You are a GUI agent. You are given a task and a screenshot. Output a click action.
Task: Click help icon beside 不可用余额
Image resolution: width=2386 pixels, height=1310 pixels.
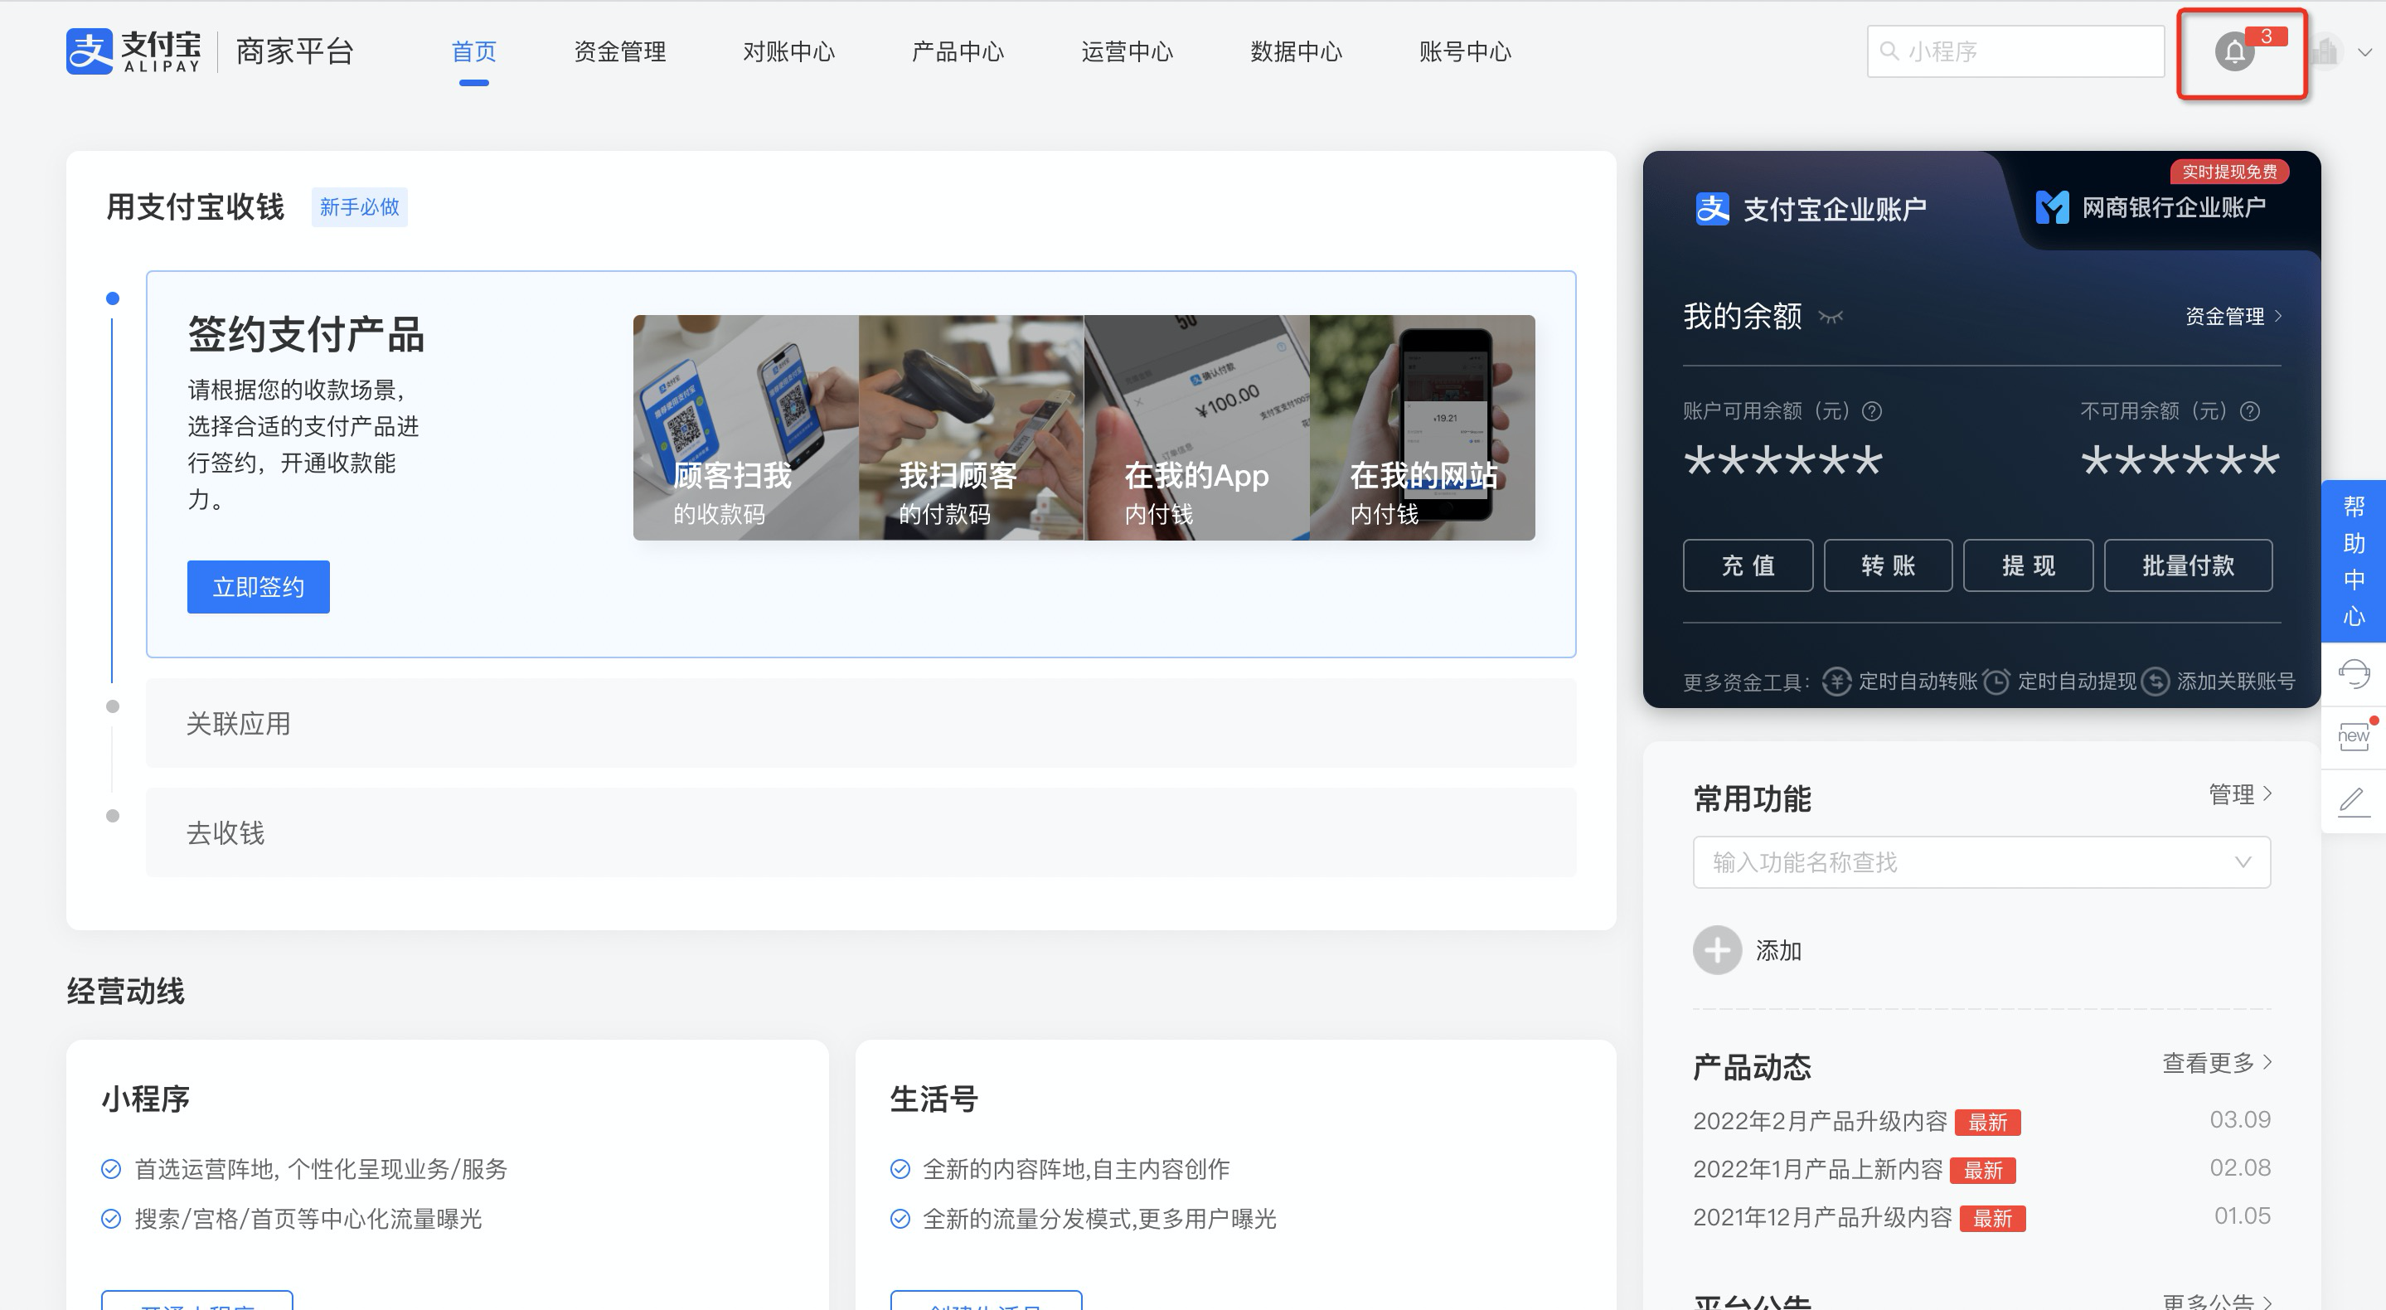[2250, 411]
